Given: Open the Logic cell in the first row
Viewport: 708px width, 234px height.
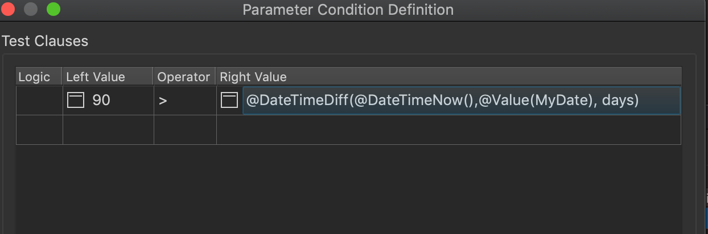Looking at the screenshot, I should 39,101.
